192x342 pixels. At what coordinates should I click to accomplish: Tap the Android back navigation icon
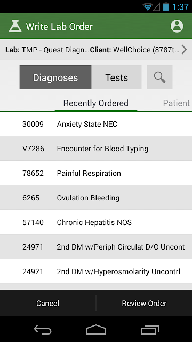point(43,329)
